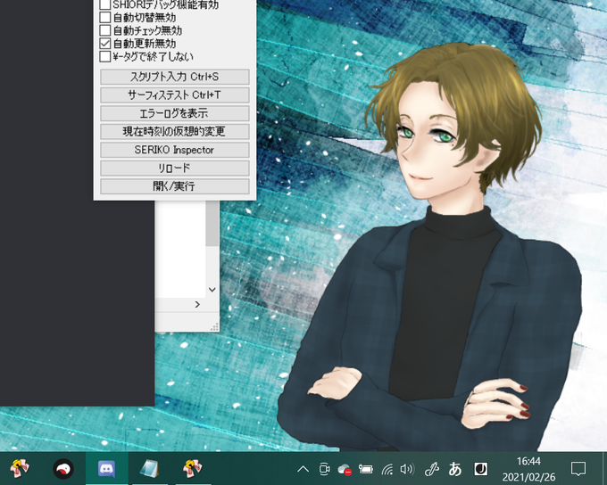Open the volume speaker tray icon
607x485 pixels.
coord(407,470)
